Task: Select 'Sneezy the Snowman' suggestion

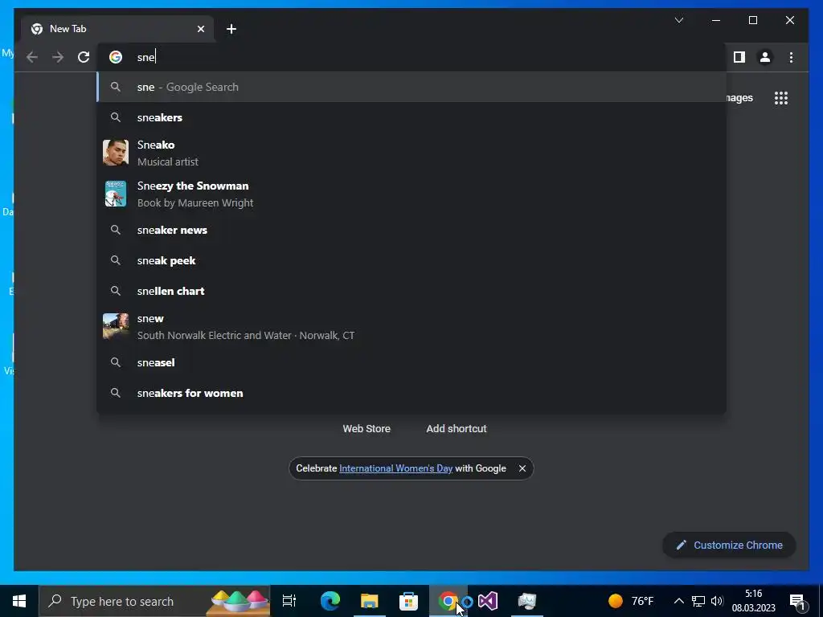Action: coord(411,194)
